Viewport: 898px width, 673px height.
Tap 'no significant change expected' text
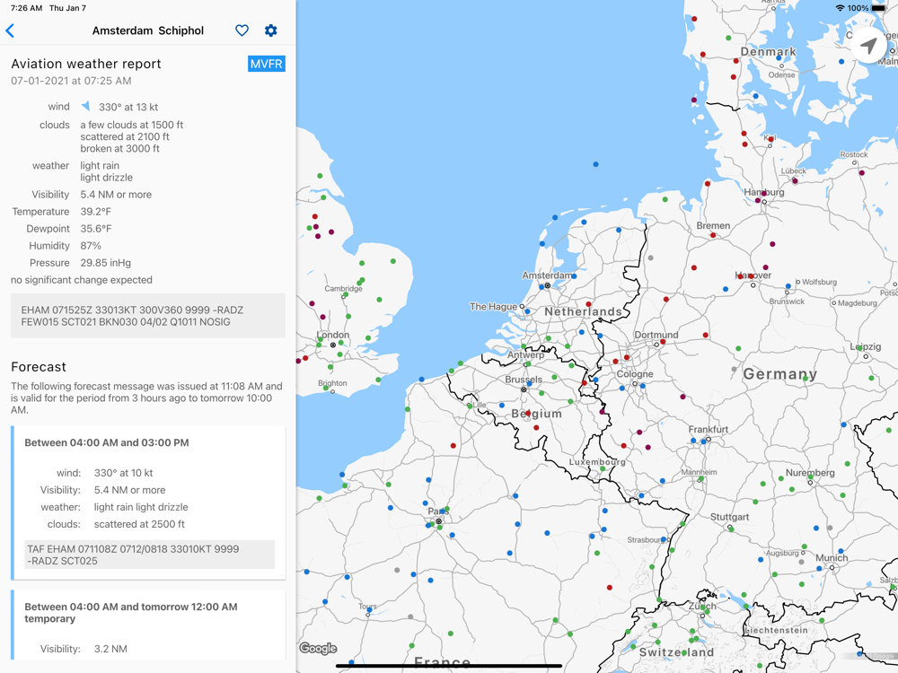[82, 280]
